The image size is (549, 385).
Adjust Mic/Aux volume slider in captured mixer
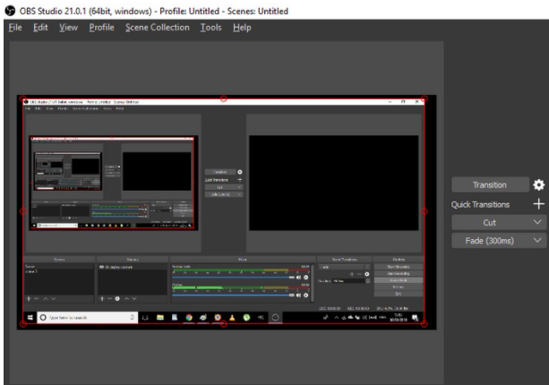click(233, 295)
